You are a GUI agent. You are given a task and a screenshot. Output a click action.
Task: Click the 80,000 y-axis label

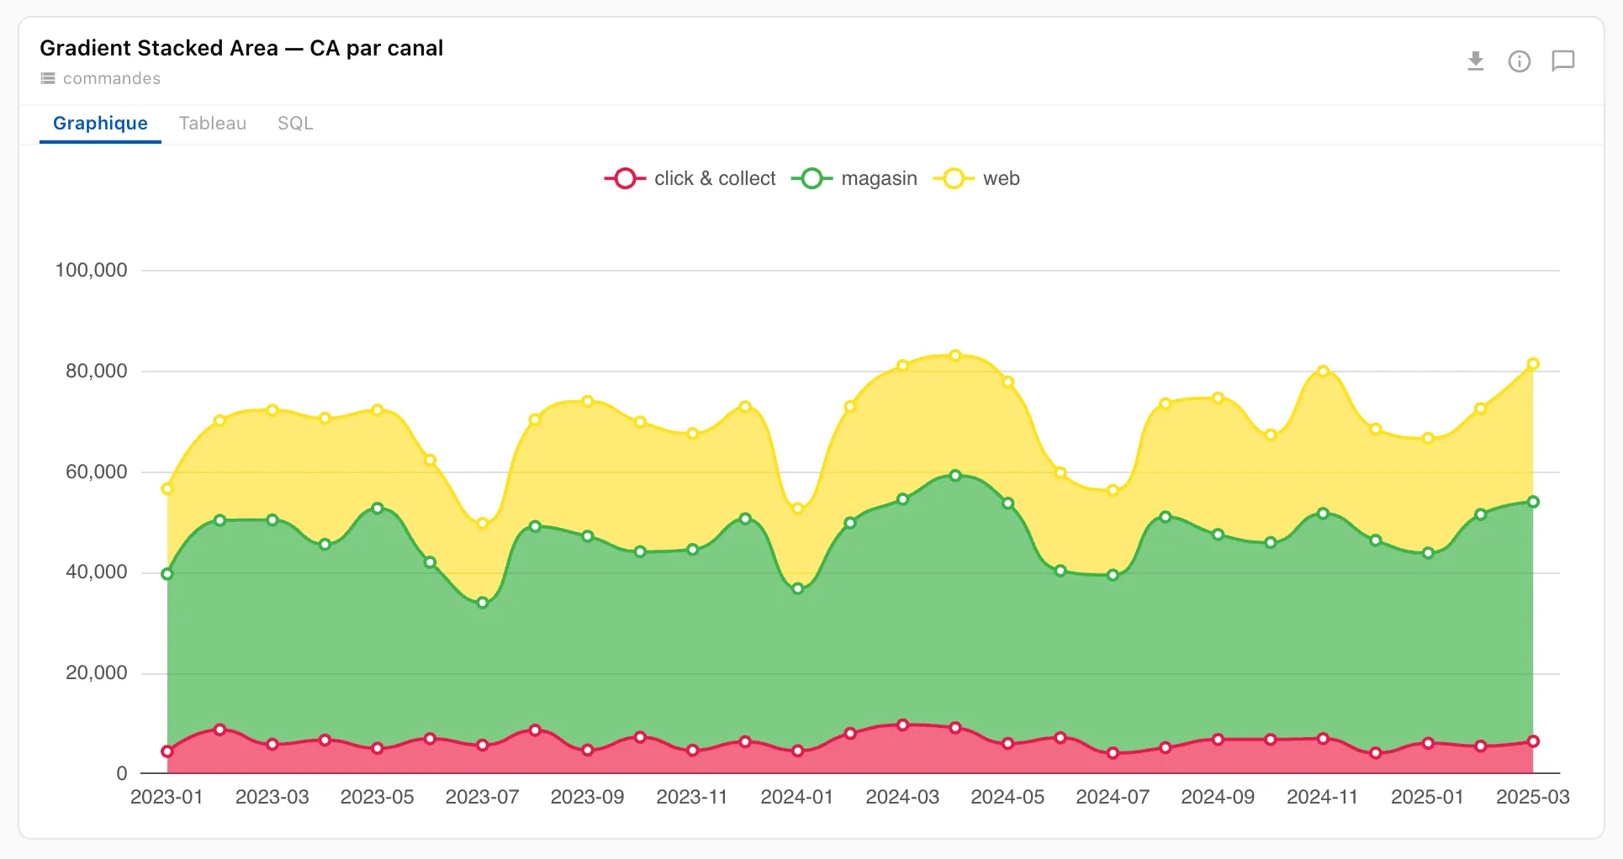tap(97, 371)
